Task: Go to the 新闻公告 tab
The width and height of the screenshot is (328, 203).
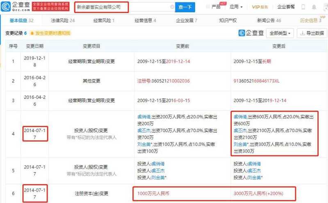Action: (x=269, y=20)
